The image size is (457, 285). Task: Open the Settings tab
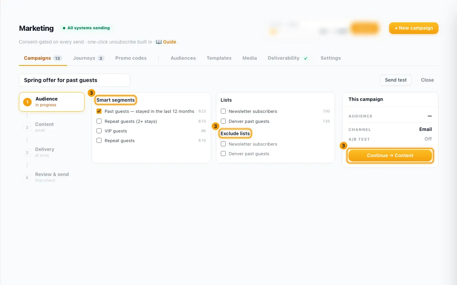(x=330, y=58)
